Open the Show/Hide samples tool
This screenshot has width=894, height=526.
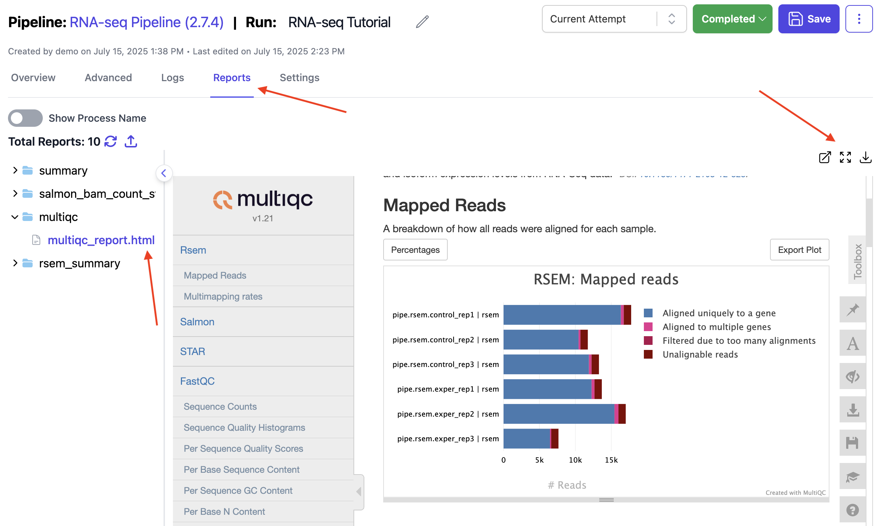(x=852, y=376)
